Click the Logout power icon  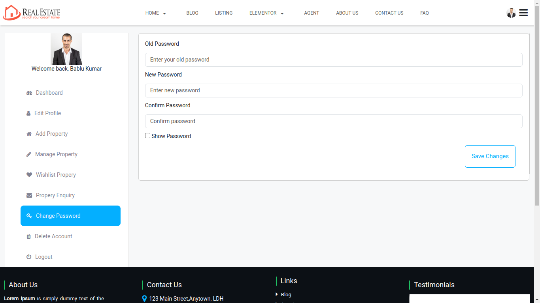[29, 257]
